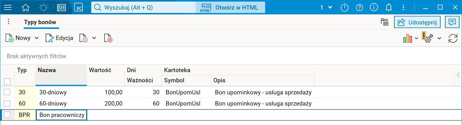Open the settings gears with warning icon
Screen dimensions: 462x125
tap(428, 37)
